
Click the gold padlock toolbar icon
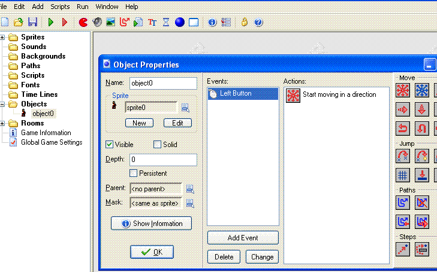(x=245, y=22)
